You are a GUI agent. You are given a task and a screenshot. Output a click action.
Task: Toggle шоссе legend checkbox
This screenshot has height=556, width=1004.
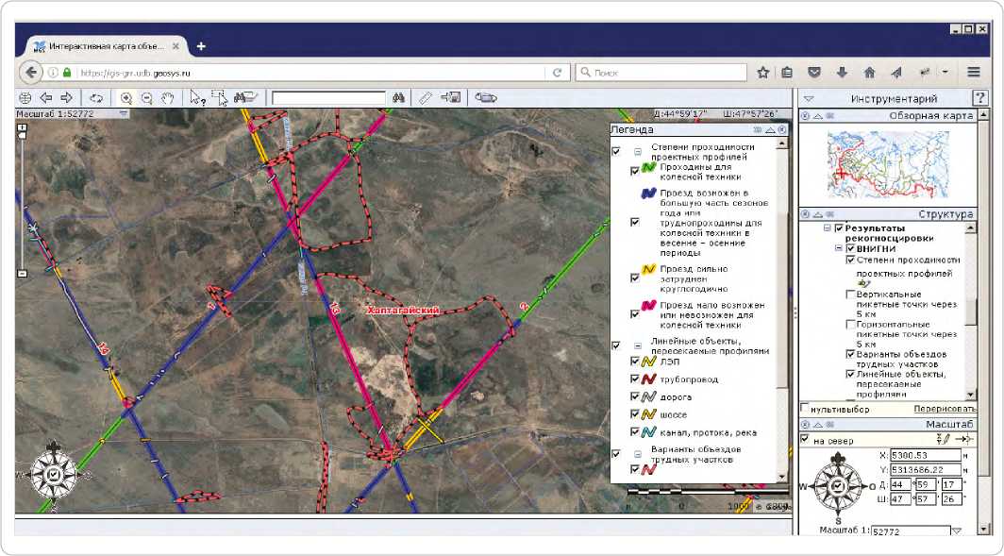(x=634, y=414)
